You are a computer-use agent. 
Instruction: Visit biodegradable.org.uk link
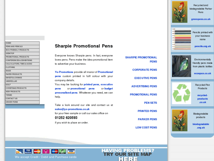tap(201, 126)
